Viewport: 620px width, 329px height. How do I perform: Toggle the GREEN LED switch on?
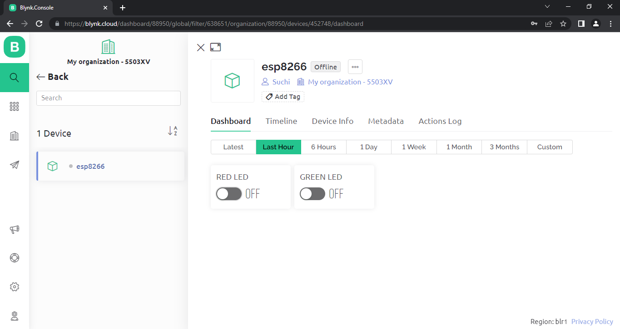(312, 194)
